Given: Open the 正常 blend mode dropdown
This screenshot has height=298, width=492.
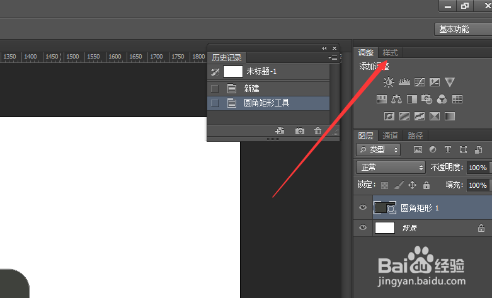Looking at the screenshot, I should tap(391, 167).
